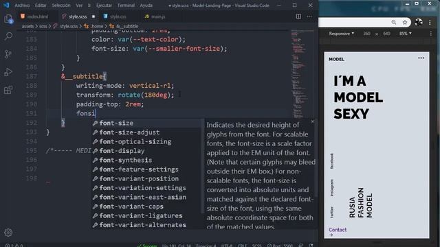Select the font-variant-position suggestion

(146, 178)
